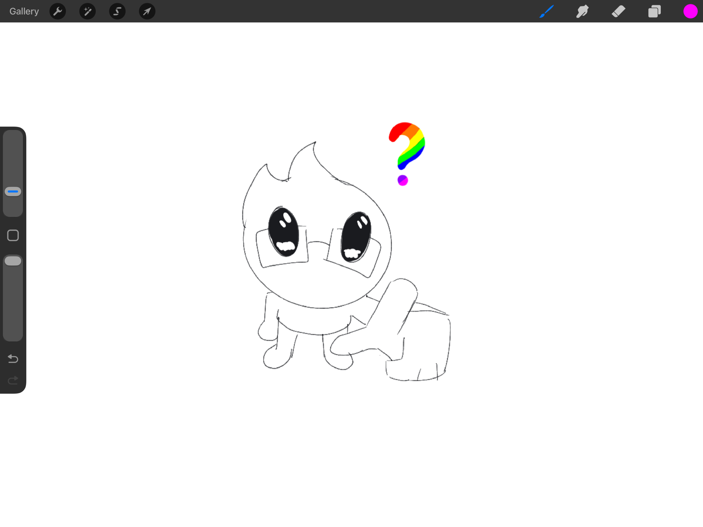The image size is (703, 527).
Task: Open the Adjustments magic wand menu
Action: click(88, 11)
